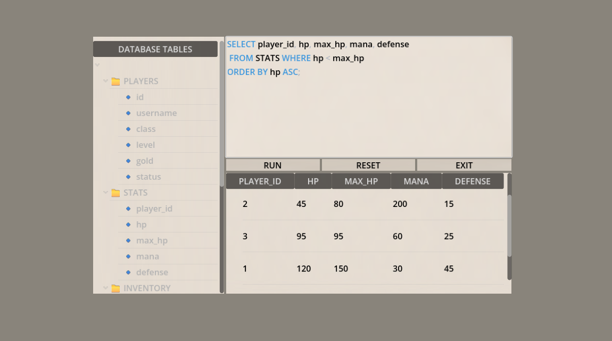The image size is (612, 341).
Task: Click player ID cell 3 in results
Action: click(x=245, y=236)
